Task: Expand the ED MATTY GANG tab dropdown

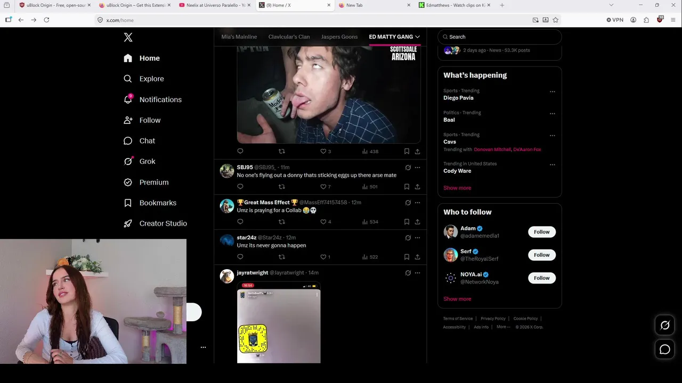Action: 417,37
